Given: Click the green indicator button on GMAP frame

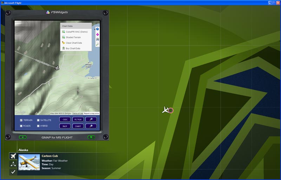Looking at the screenshot, I should [x=91, y=137].
